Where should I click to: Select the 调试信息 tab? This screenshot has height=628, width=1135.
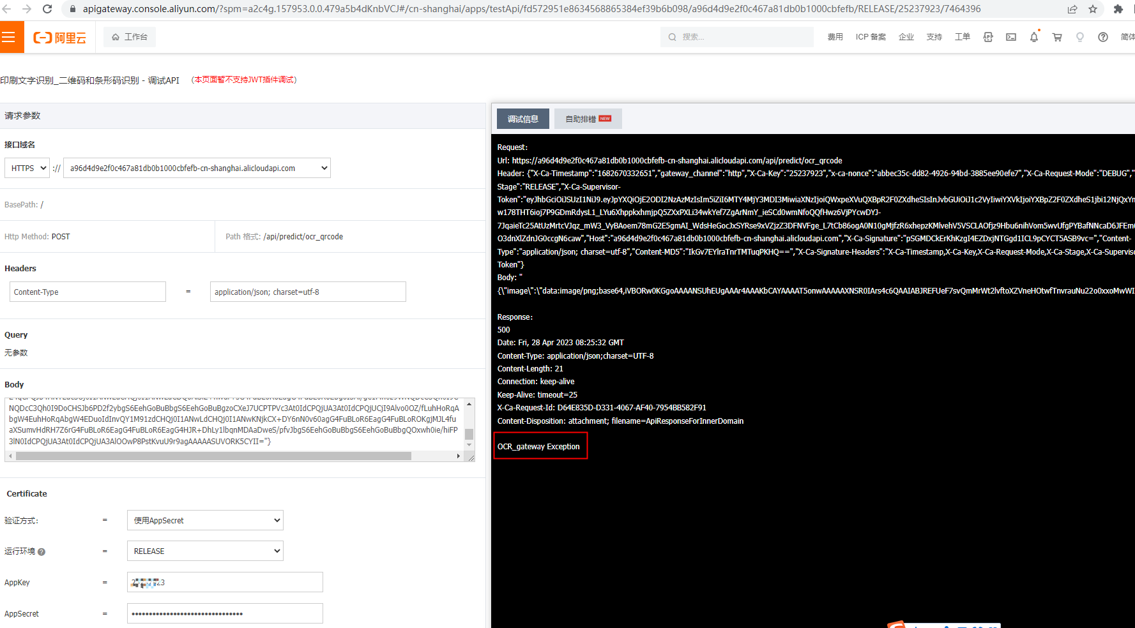pos(523,119)
